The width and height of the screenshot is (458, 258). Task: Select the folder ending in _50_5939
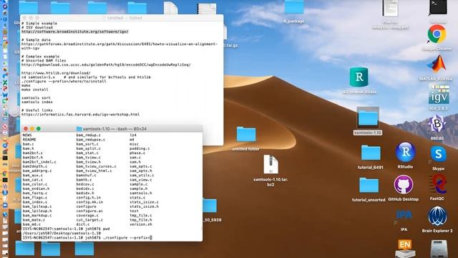[210, 206]
